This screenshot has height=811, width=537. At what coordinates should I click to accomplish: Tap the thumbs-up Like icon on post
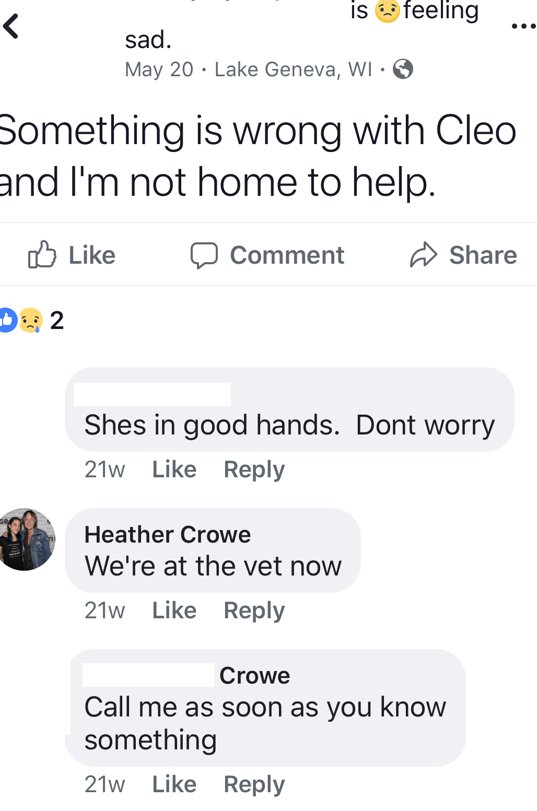pyautogui.click(x=42, y=255)
